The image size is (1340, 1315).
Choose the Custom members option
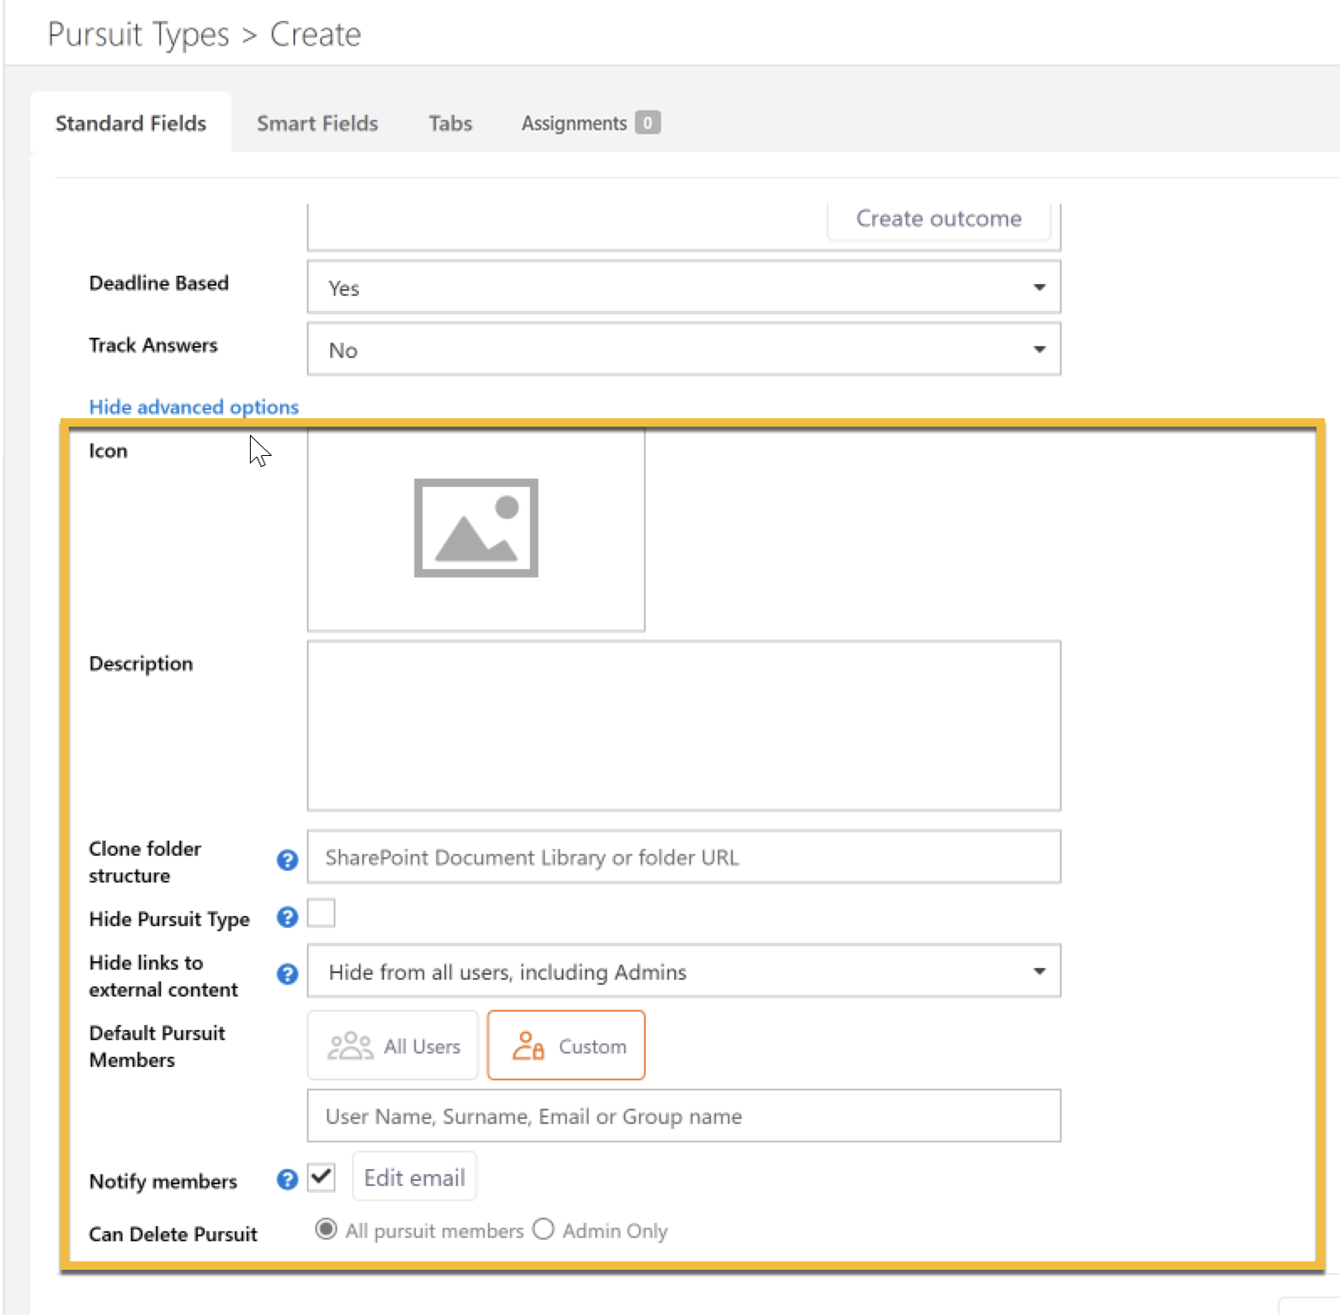566,1046
